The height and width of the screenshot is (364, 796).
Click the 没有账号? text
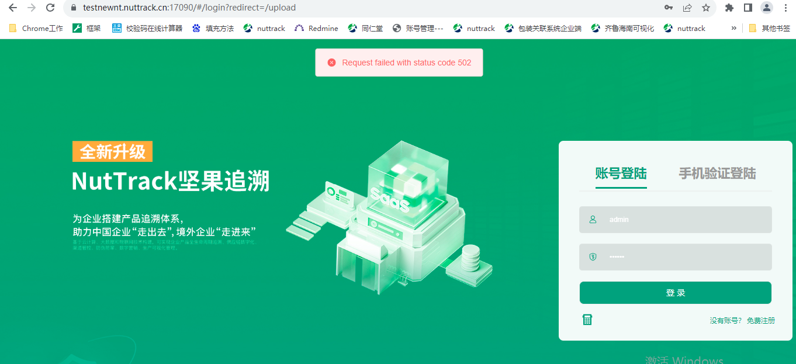point(726,321)
